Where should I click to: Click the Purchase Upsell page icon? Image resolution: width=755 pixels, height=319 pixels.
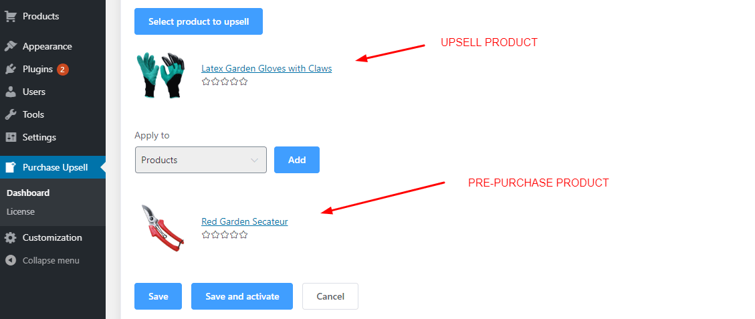click(11, 167)
